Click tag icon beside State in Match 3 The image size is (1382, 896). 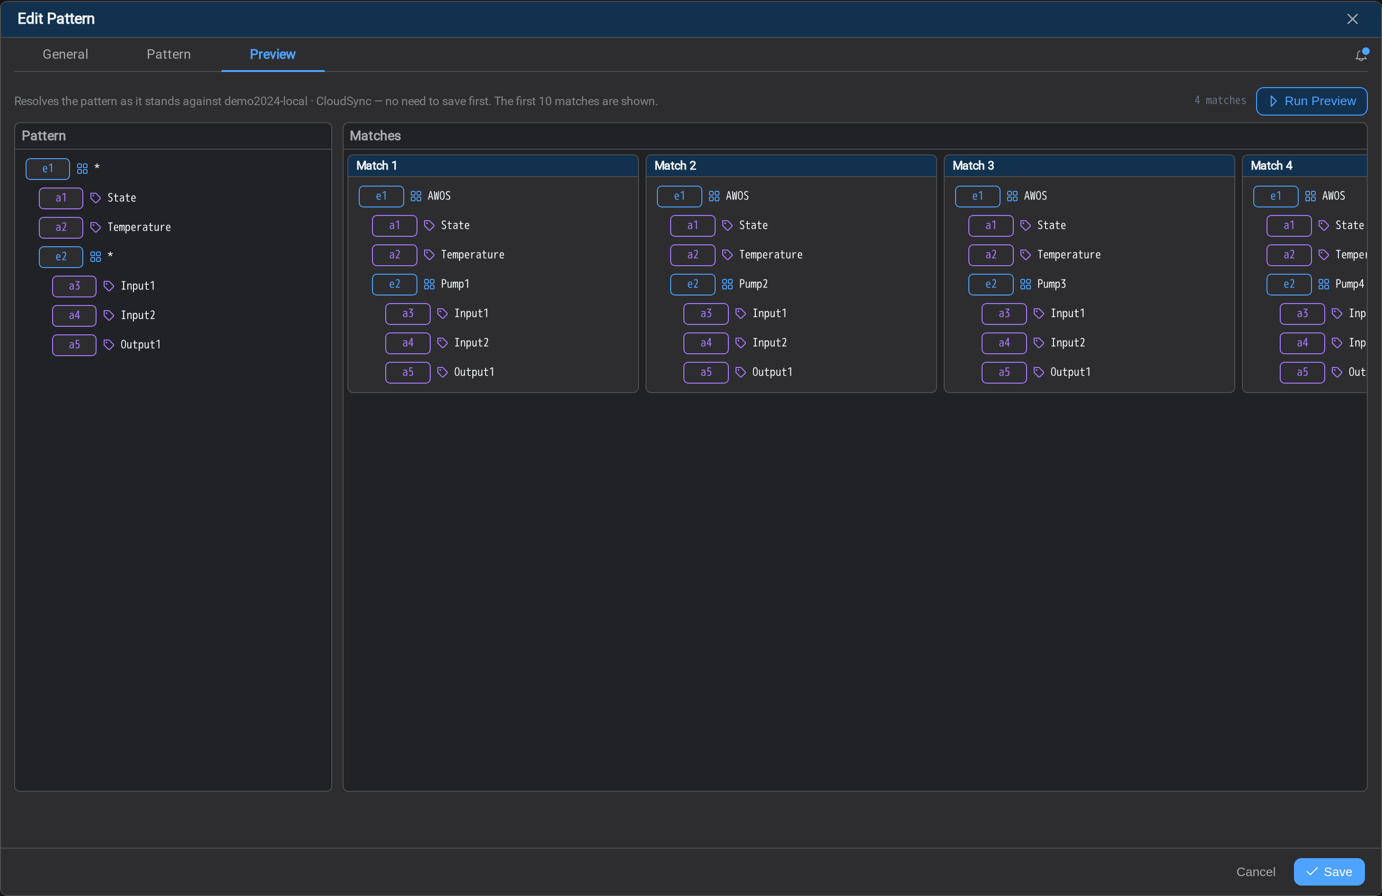pyautogui.click(x=1026, y=225)
